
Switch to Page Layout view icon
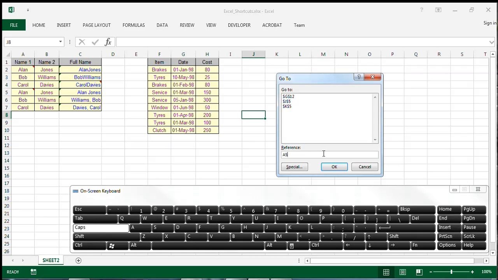click(x=403, y=272)
